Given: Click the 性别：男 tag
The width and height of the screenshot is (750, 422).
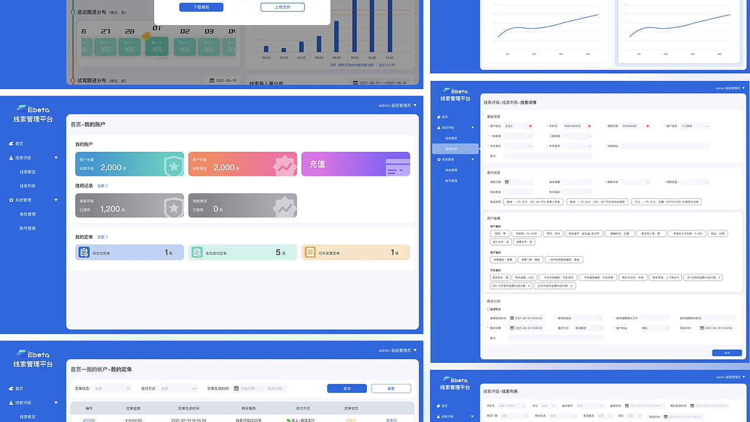Looking at the screenshot, I should click(500, 233).
